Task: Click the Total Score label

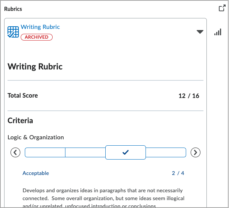Action: click(23, 95)
